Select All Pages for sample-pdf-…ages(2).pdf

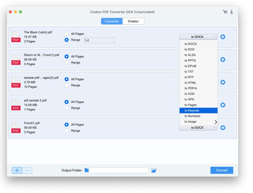[x=66, y=79]
